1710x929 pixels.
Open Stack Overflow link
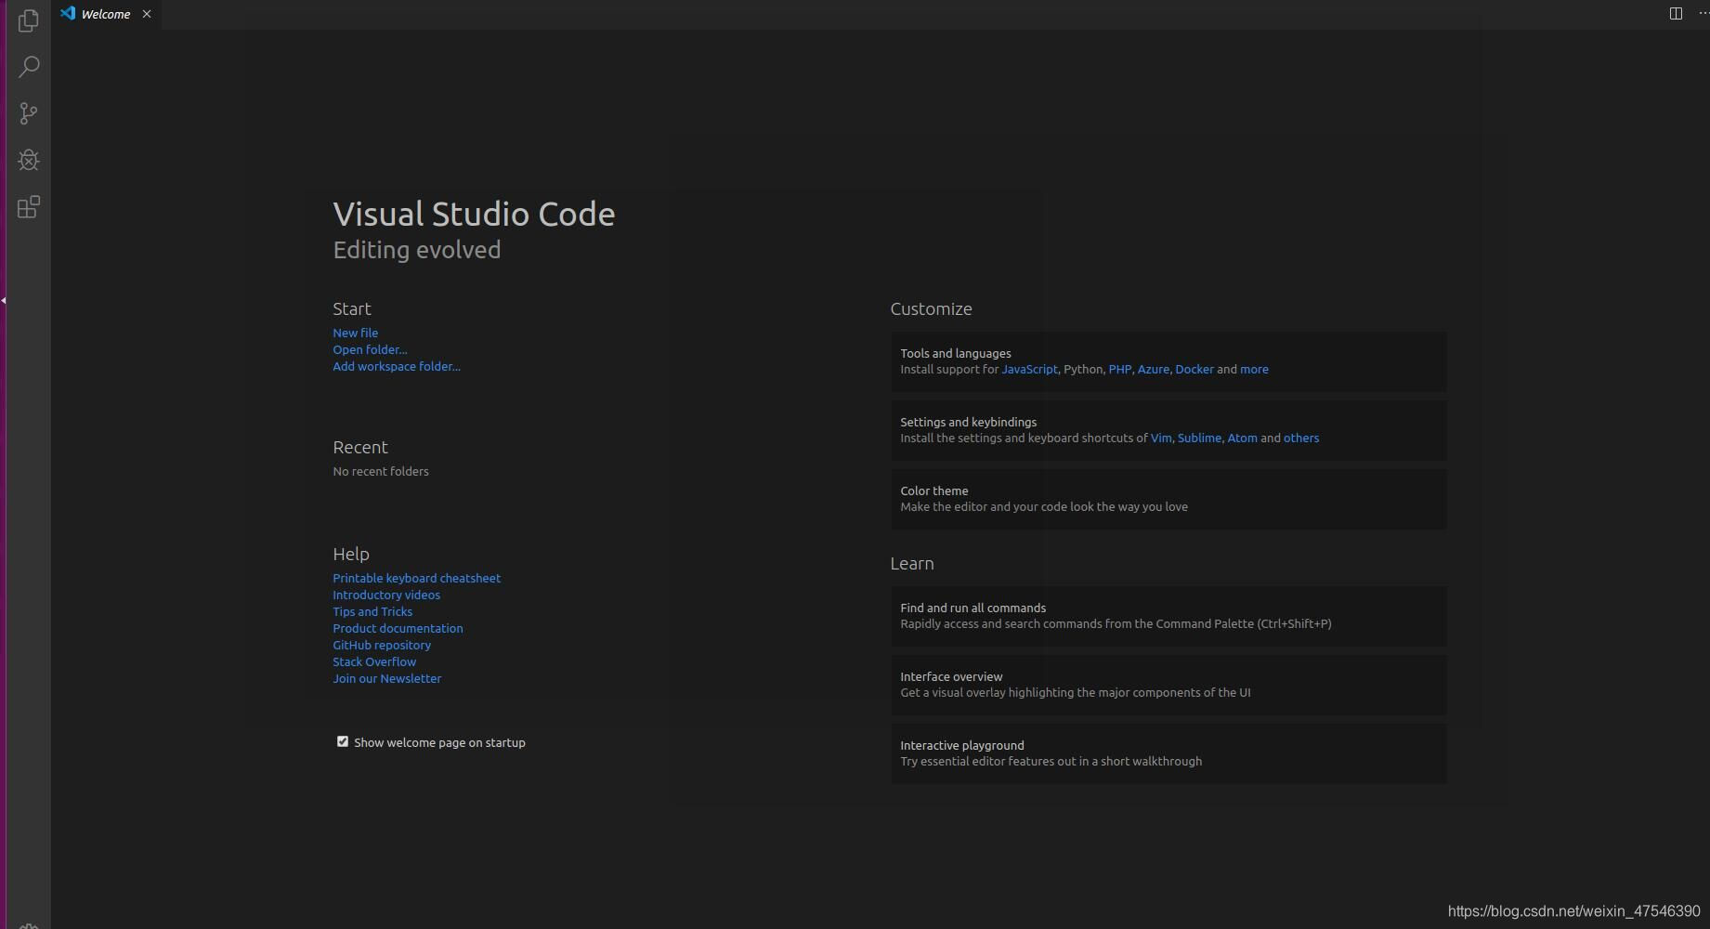374,661
